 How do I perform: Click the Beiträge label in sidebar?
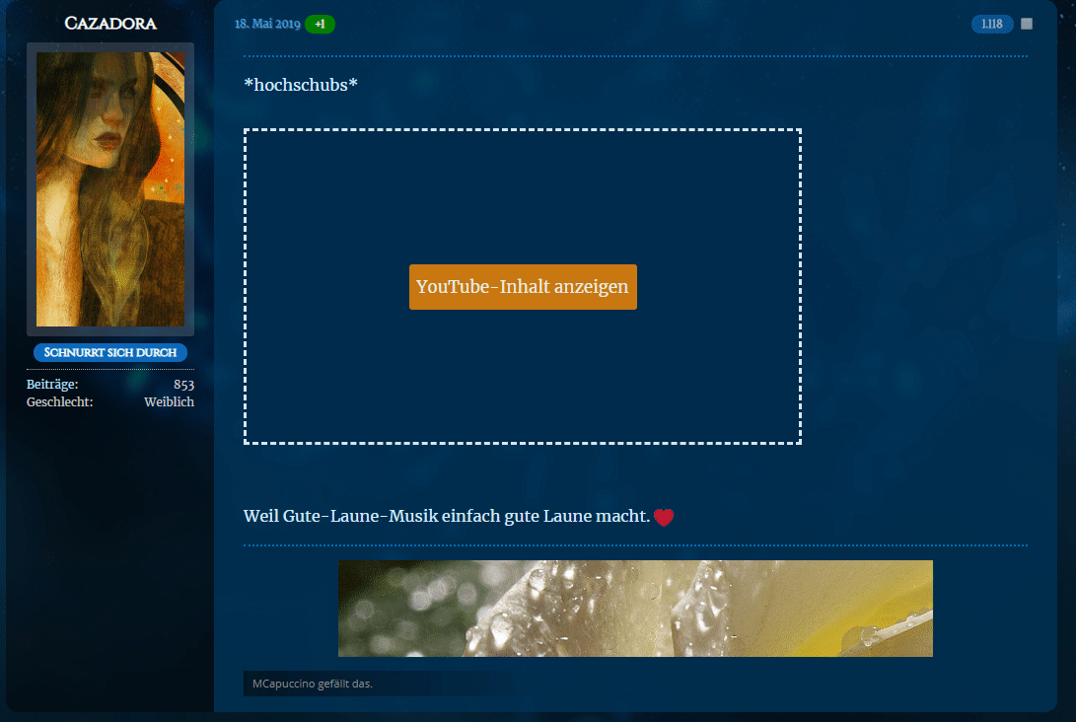coord(52,385)
